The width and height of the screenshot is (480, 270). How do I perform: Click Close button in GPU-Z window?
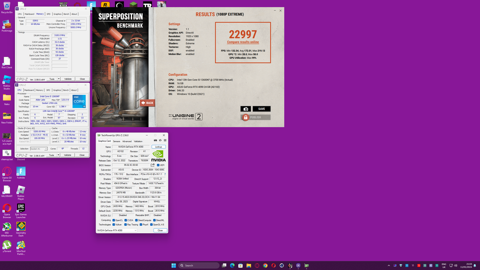[x=160, y=230]
